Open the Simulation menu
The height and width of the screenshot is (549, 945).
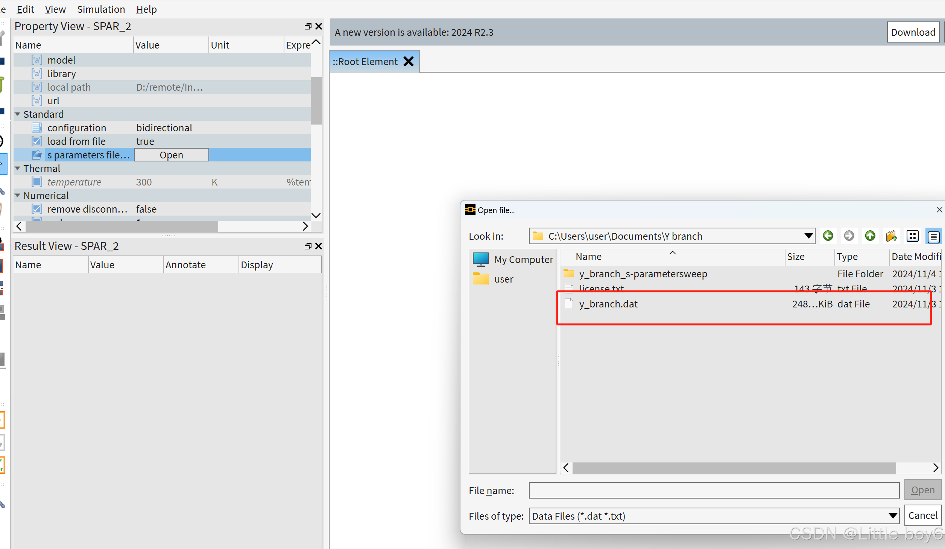[x=101, y=9]
